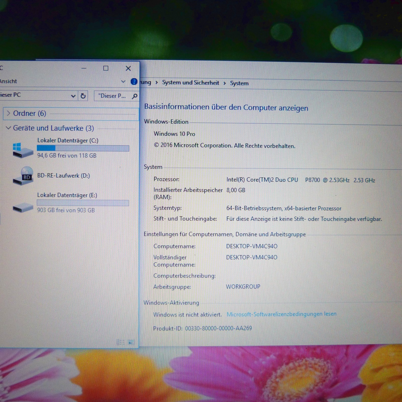The height and width of the screenshot is (402, 402).
Task: Switch to large icons view icon
Action: tap(131, 342)
